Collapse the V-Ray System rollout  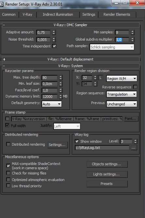click(71, 66)
